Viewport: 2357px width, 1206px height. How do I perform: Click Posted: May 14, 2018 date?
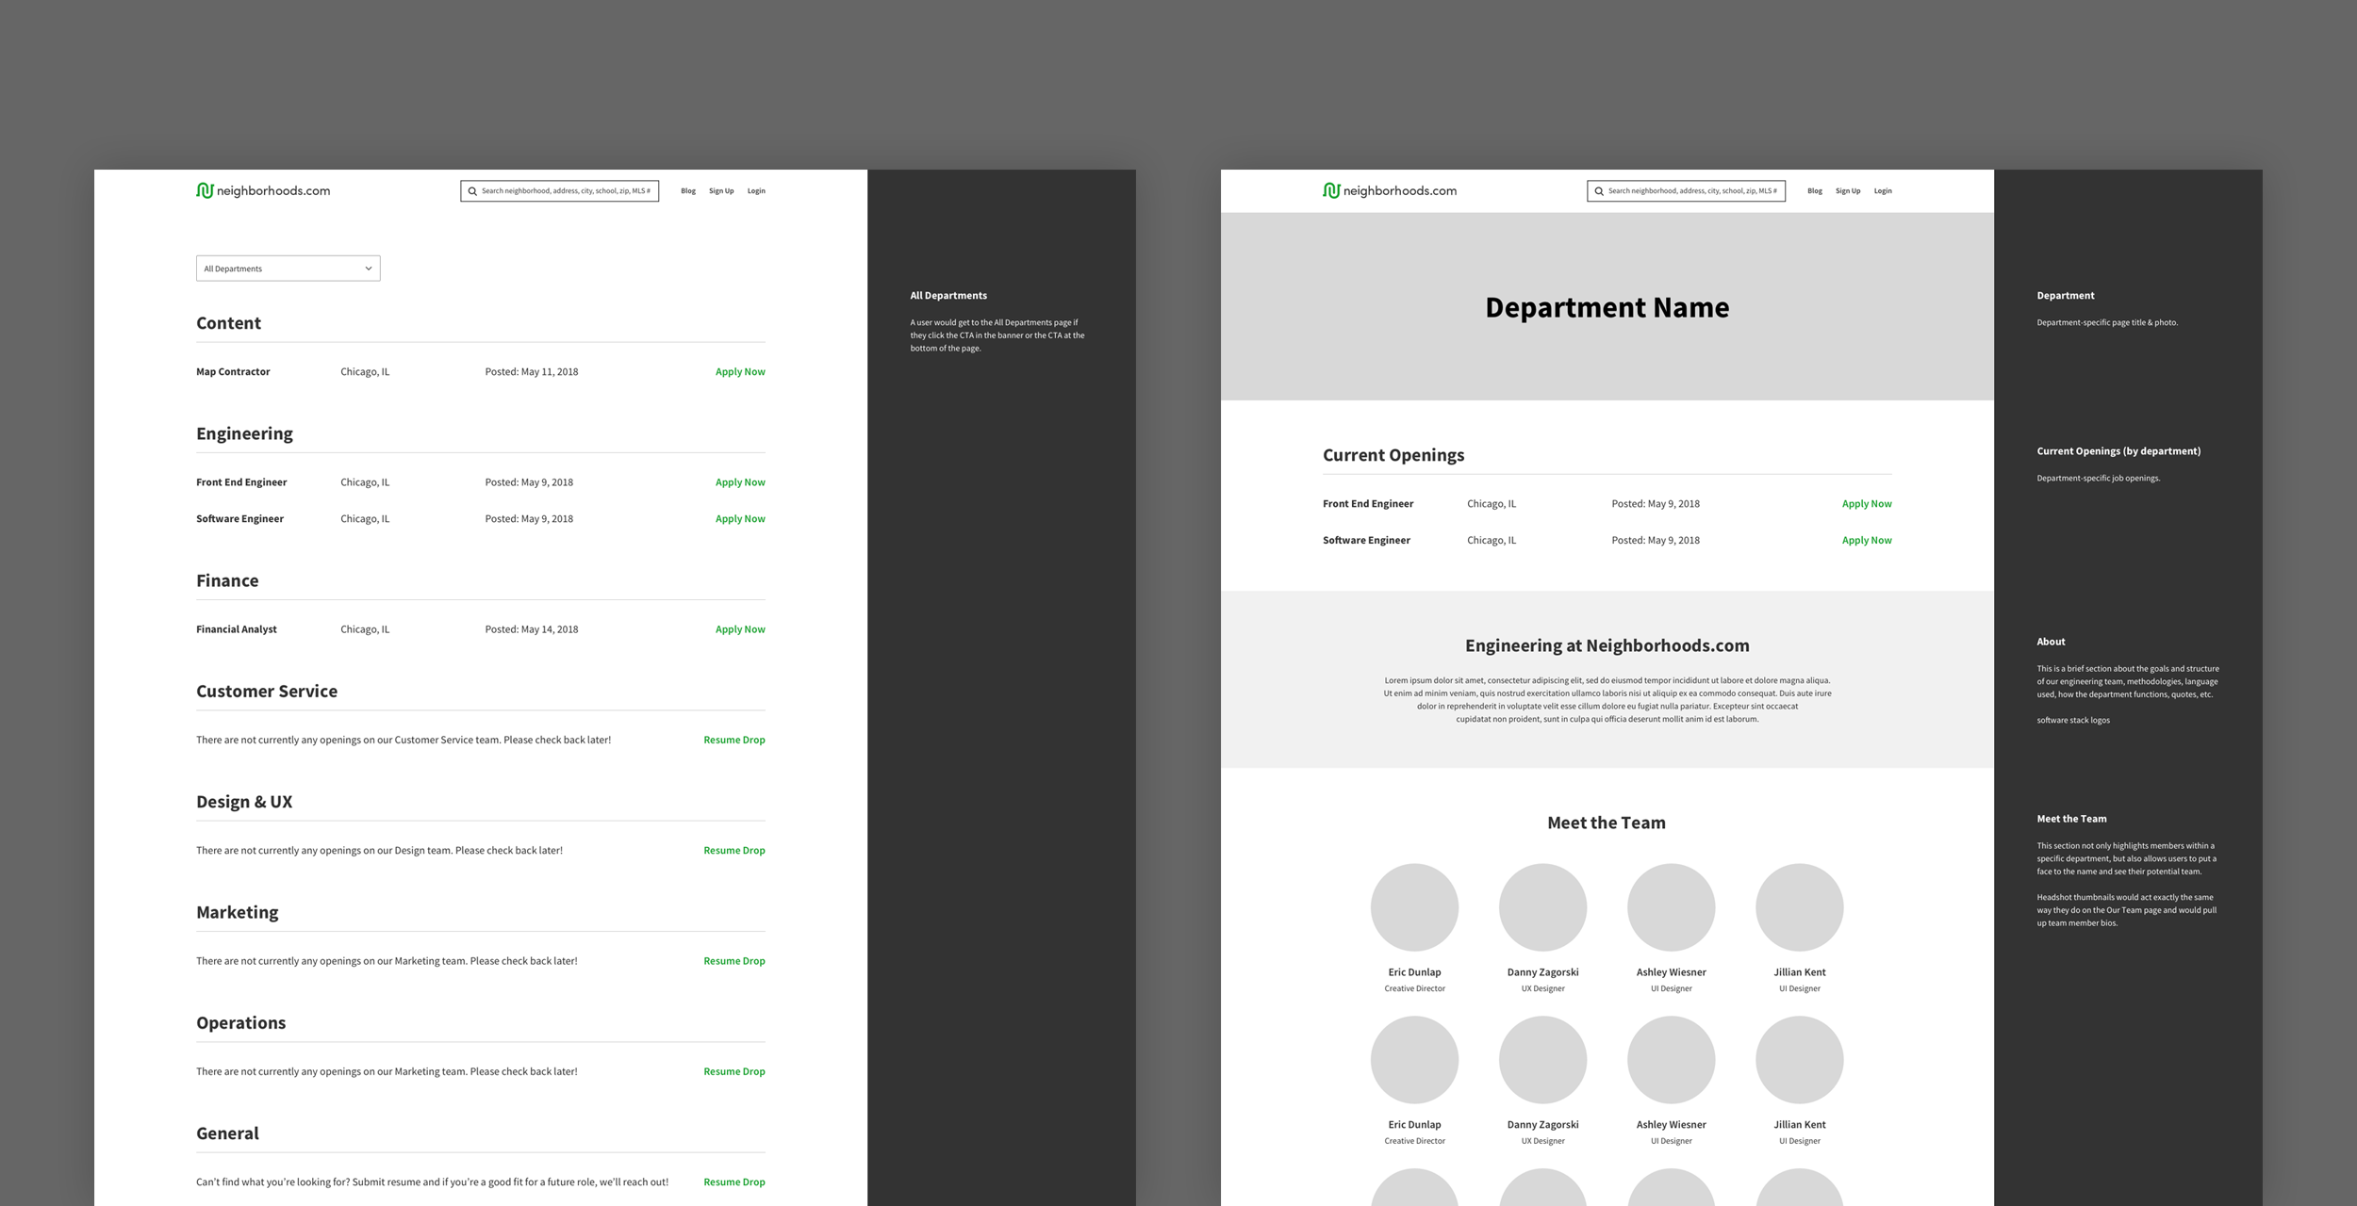[x=532, y=629]
